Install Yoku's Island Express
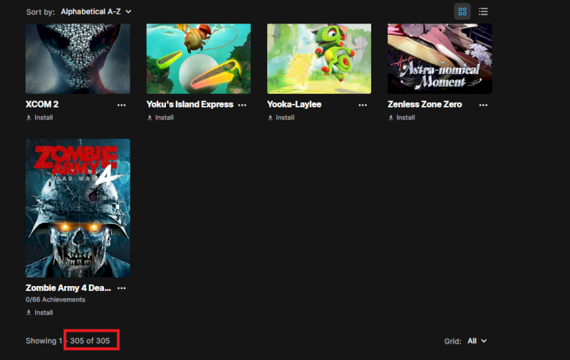570x360 pixels. click(x=160, y=117)
